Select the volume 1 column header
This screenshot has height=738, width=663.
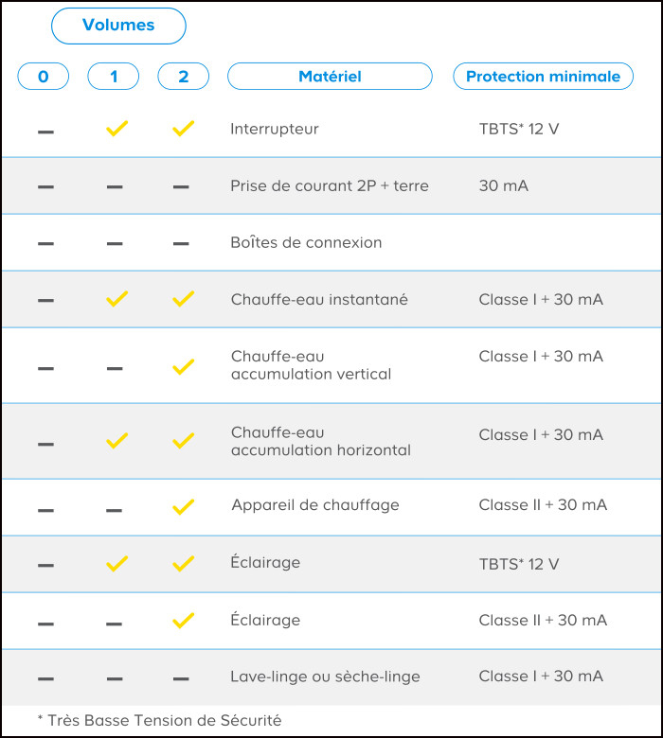click(114, 77)
